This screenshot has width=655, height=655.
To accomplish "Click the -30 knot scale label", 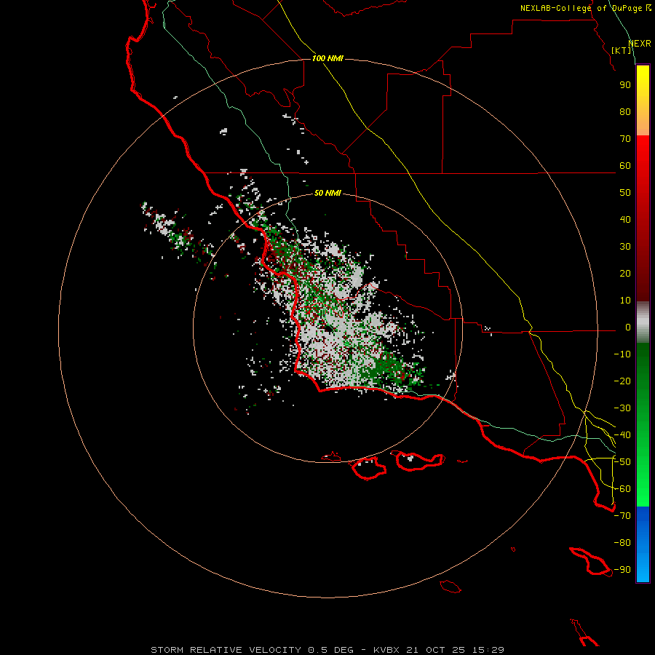I will point(622,408).
